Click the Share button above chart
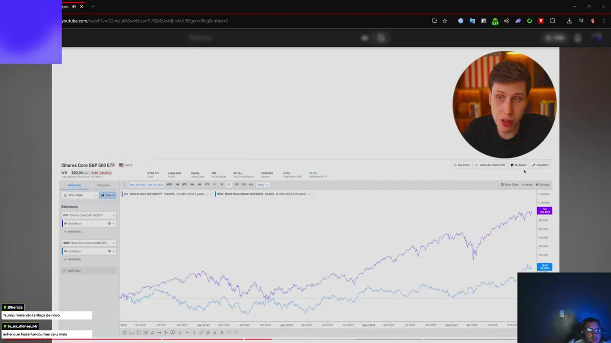The height and width of the screenshot is (343, 611). (x=527, y=184)
